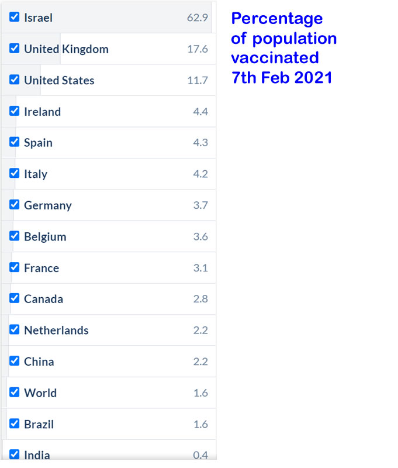This screenshot has width=398, height=468.
Task: Click the 17.6 value for United Kingdom
Action: 197,49
